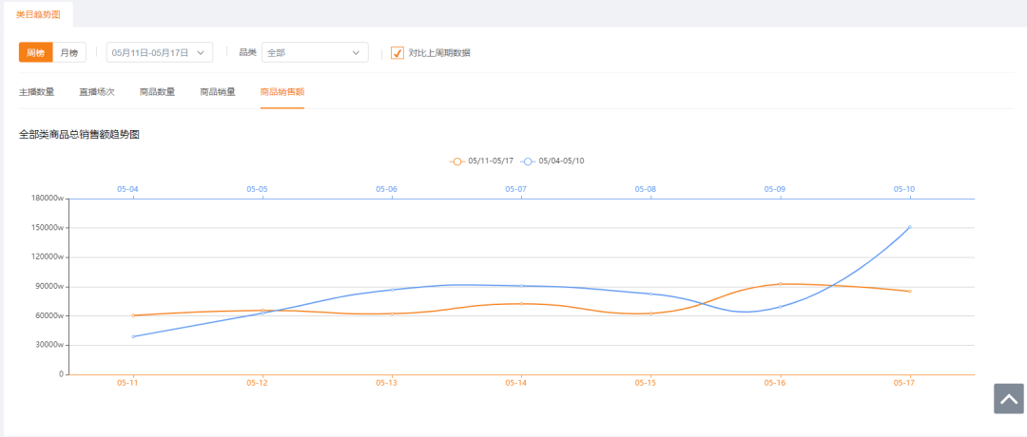
Task: Toggle the 对比上周期数据 checkbox
Action: coord(397,53)
